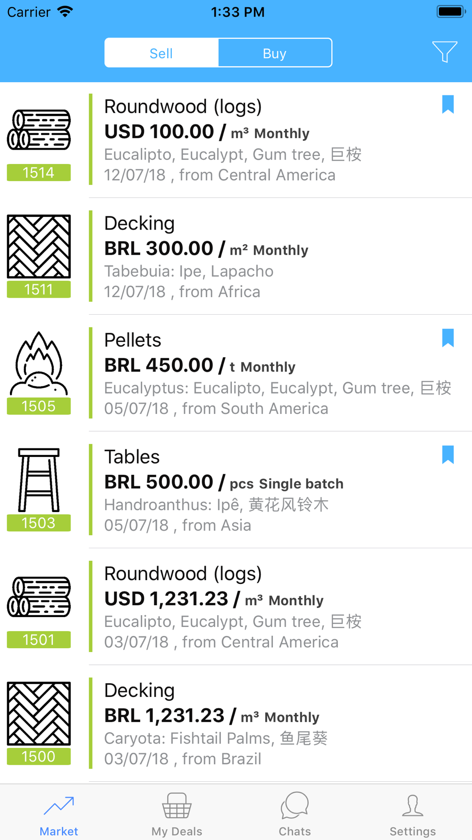Tap the decking pattern icon for 1511

(39, 246)
